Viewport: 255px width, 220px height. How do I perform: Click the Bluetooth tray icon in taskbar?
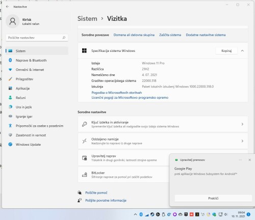coord(141,214)
